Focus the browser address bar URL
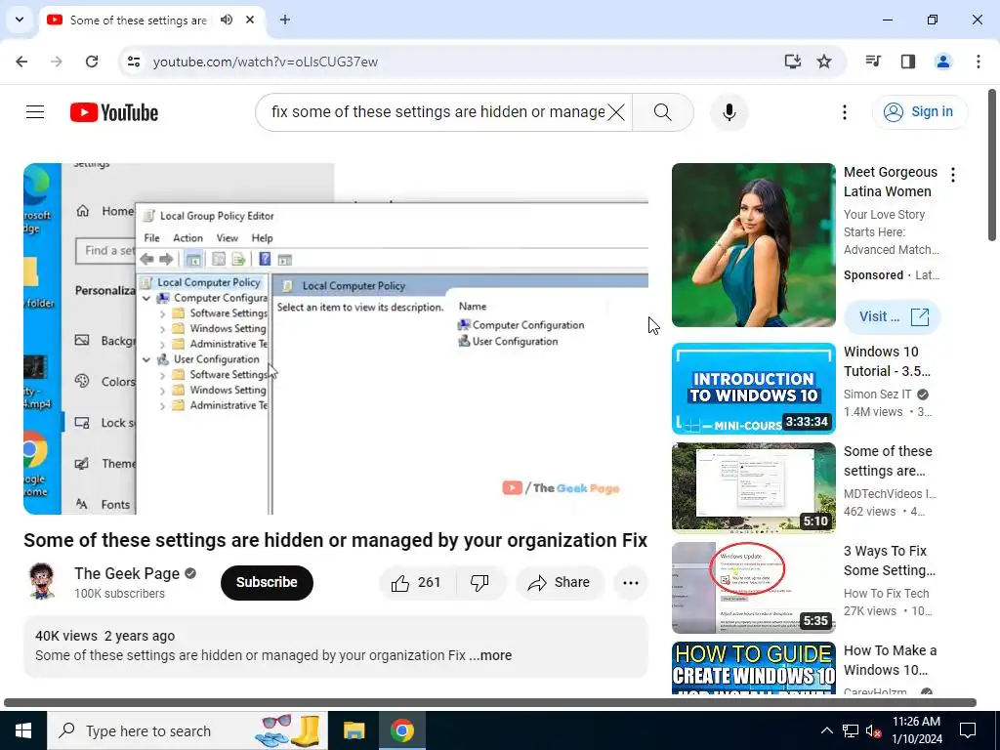 point(266,62)
